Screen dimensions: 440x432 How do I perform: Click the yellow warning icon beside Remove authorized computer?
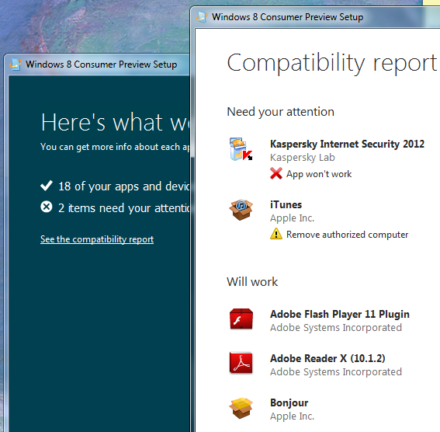(276, 234)
